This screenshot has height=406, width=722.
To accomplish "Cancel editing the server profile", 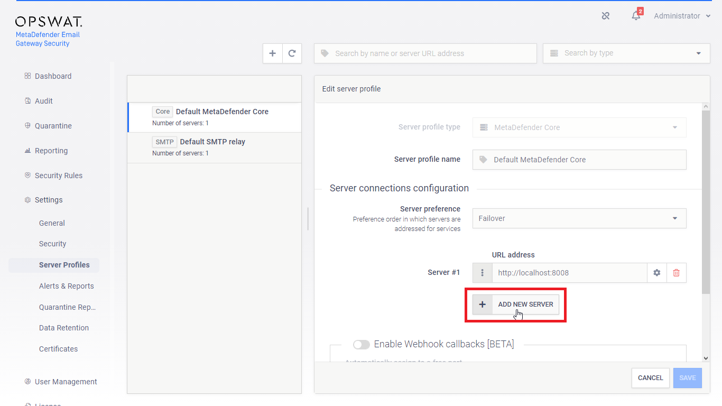I will point(651,378).
